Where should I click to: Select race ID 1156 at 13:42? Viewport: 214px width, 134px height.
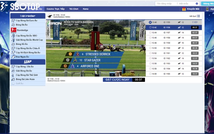pyautogui.click(x=174, y=28)
